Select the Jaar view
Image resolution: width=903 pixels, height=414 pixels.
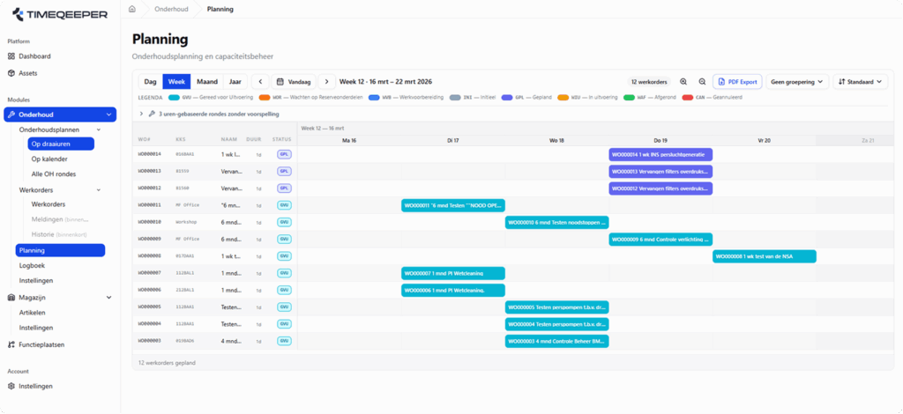(235, 82)
